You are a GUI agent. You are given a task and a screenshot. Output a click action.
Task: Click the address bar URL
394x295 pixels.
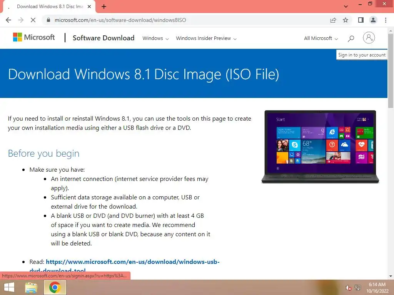tap(120, 20)
